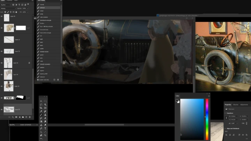Toggle visibility of the top layer
Viewport: 251px width, 141px height.
click(x=2, y=16)
